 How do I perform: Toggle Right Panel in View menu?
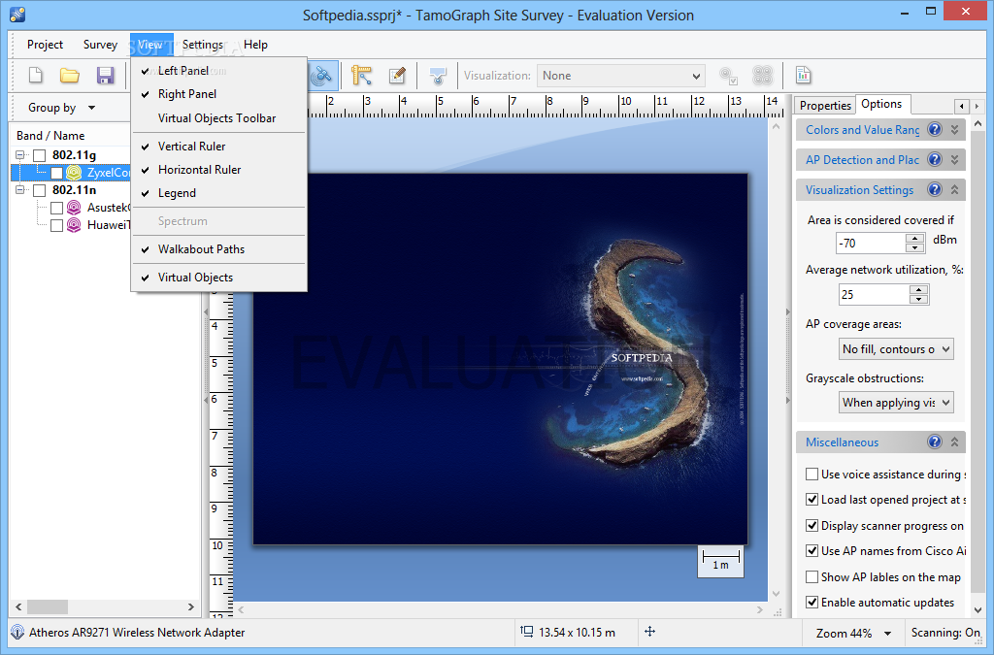[218, 94]
